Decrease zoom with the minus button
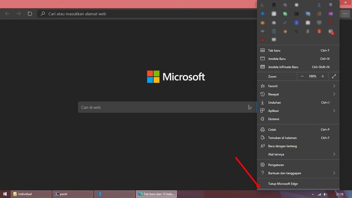The image size is (352, 198). pos(302,76)
